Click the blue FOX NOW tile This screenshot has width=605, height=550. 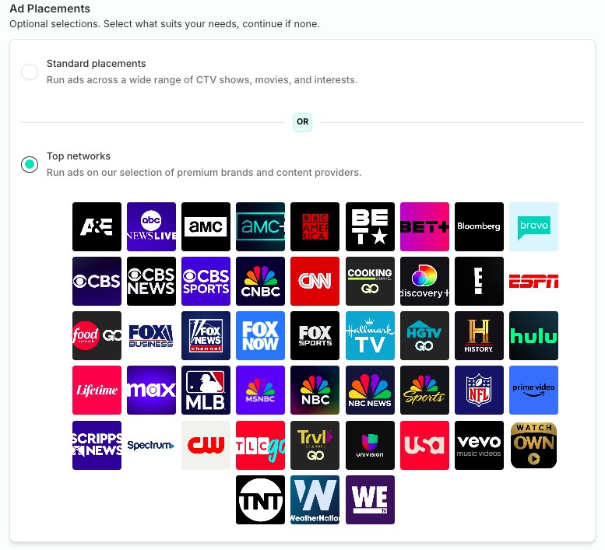pyautogui.click(x=260, y=336)
